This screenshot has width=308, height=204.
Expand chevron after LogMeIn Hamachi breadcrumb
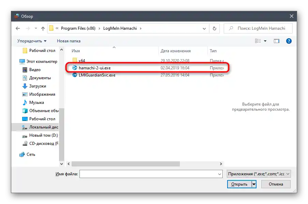click(141, 28)
